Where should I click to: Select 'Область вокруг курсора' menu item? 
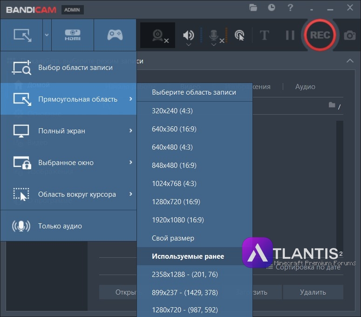coord(68,194)
